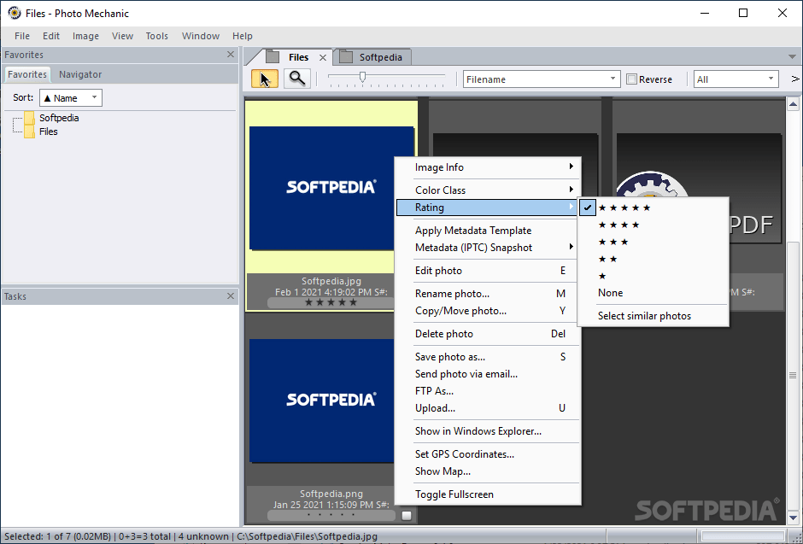This screenshot has width=803, height=544.
Task: Click the Photo Mechanic app icon in title bar
Action: pyautogui.click(x=15, y=13)
